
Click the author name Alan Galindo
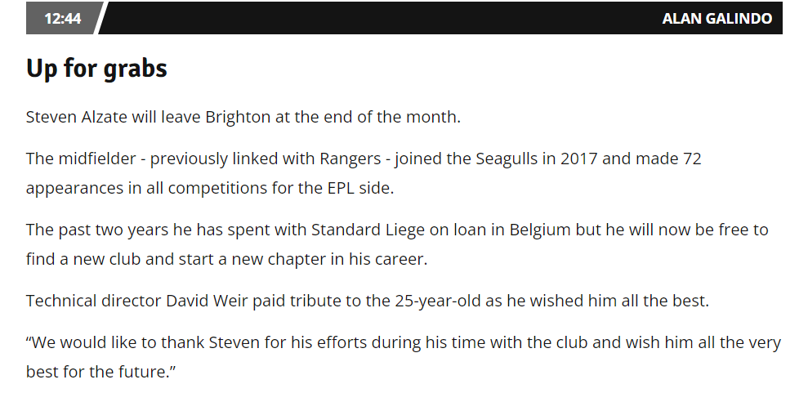click(716, 19)
